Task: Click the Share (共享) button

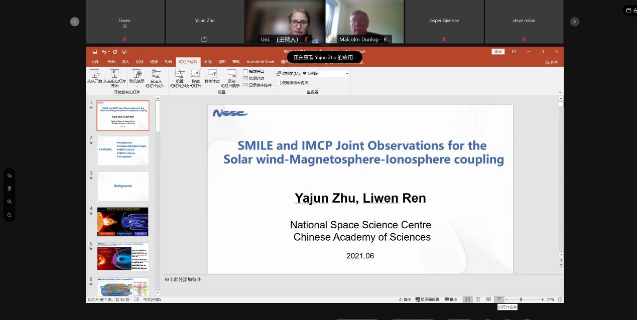Action: pos(551,62)
